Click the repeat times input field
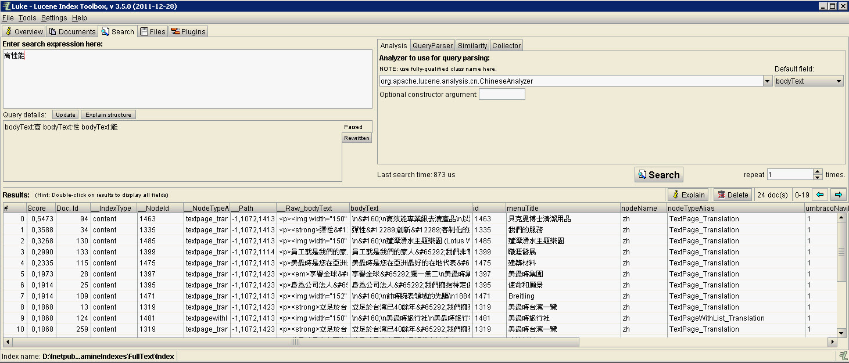Screen dimensions: 849x363 click(x=790, y=174)
